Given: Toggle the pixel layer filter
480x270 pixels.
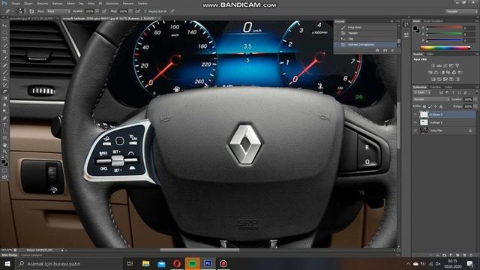Looking at the screenshot, I should point(441,92).
